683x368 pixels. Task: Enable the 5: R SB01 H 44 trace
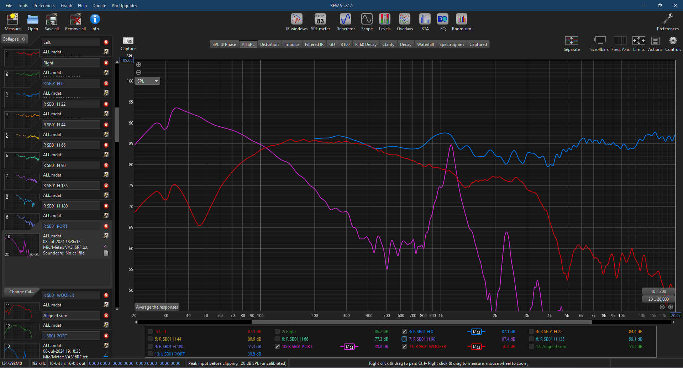pos(150,339)
